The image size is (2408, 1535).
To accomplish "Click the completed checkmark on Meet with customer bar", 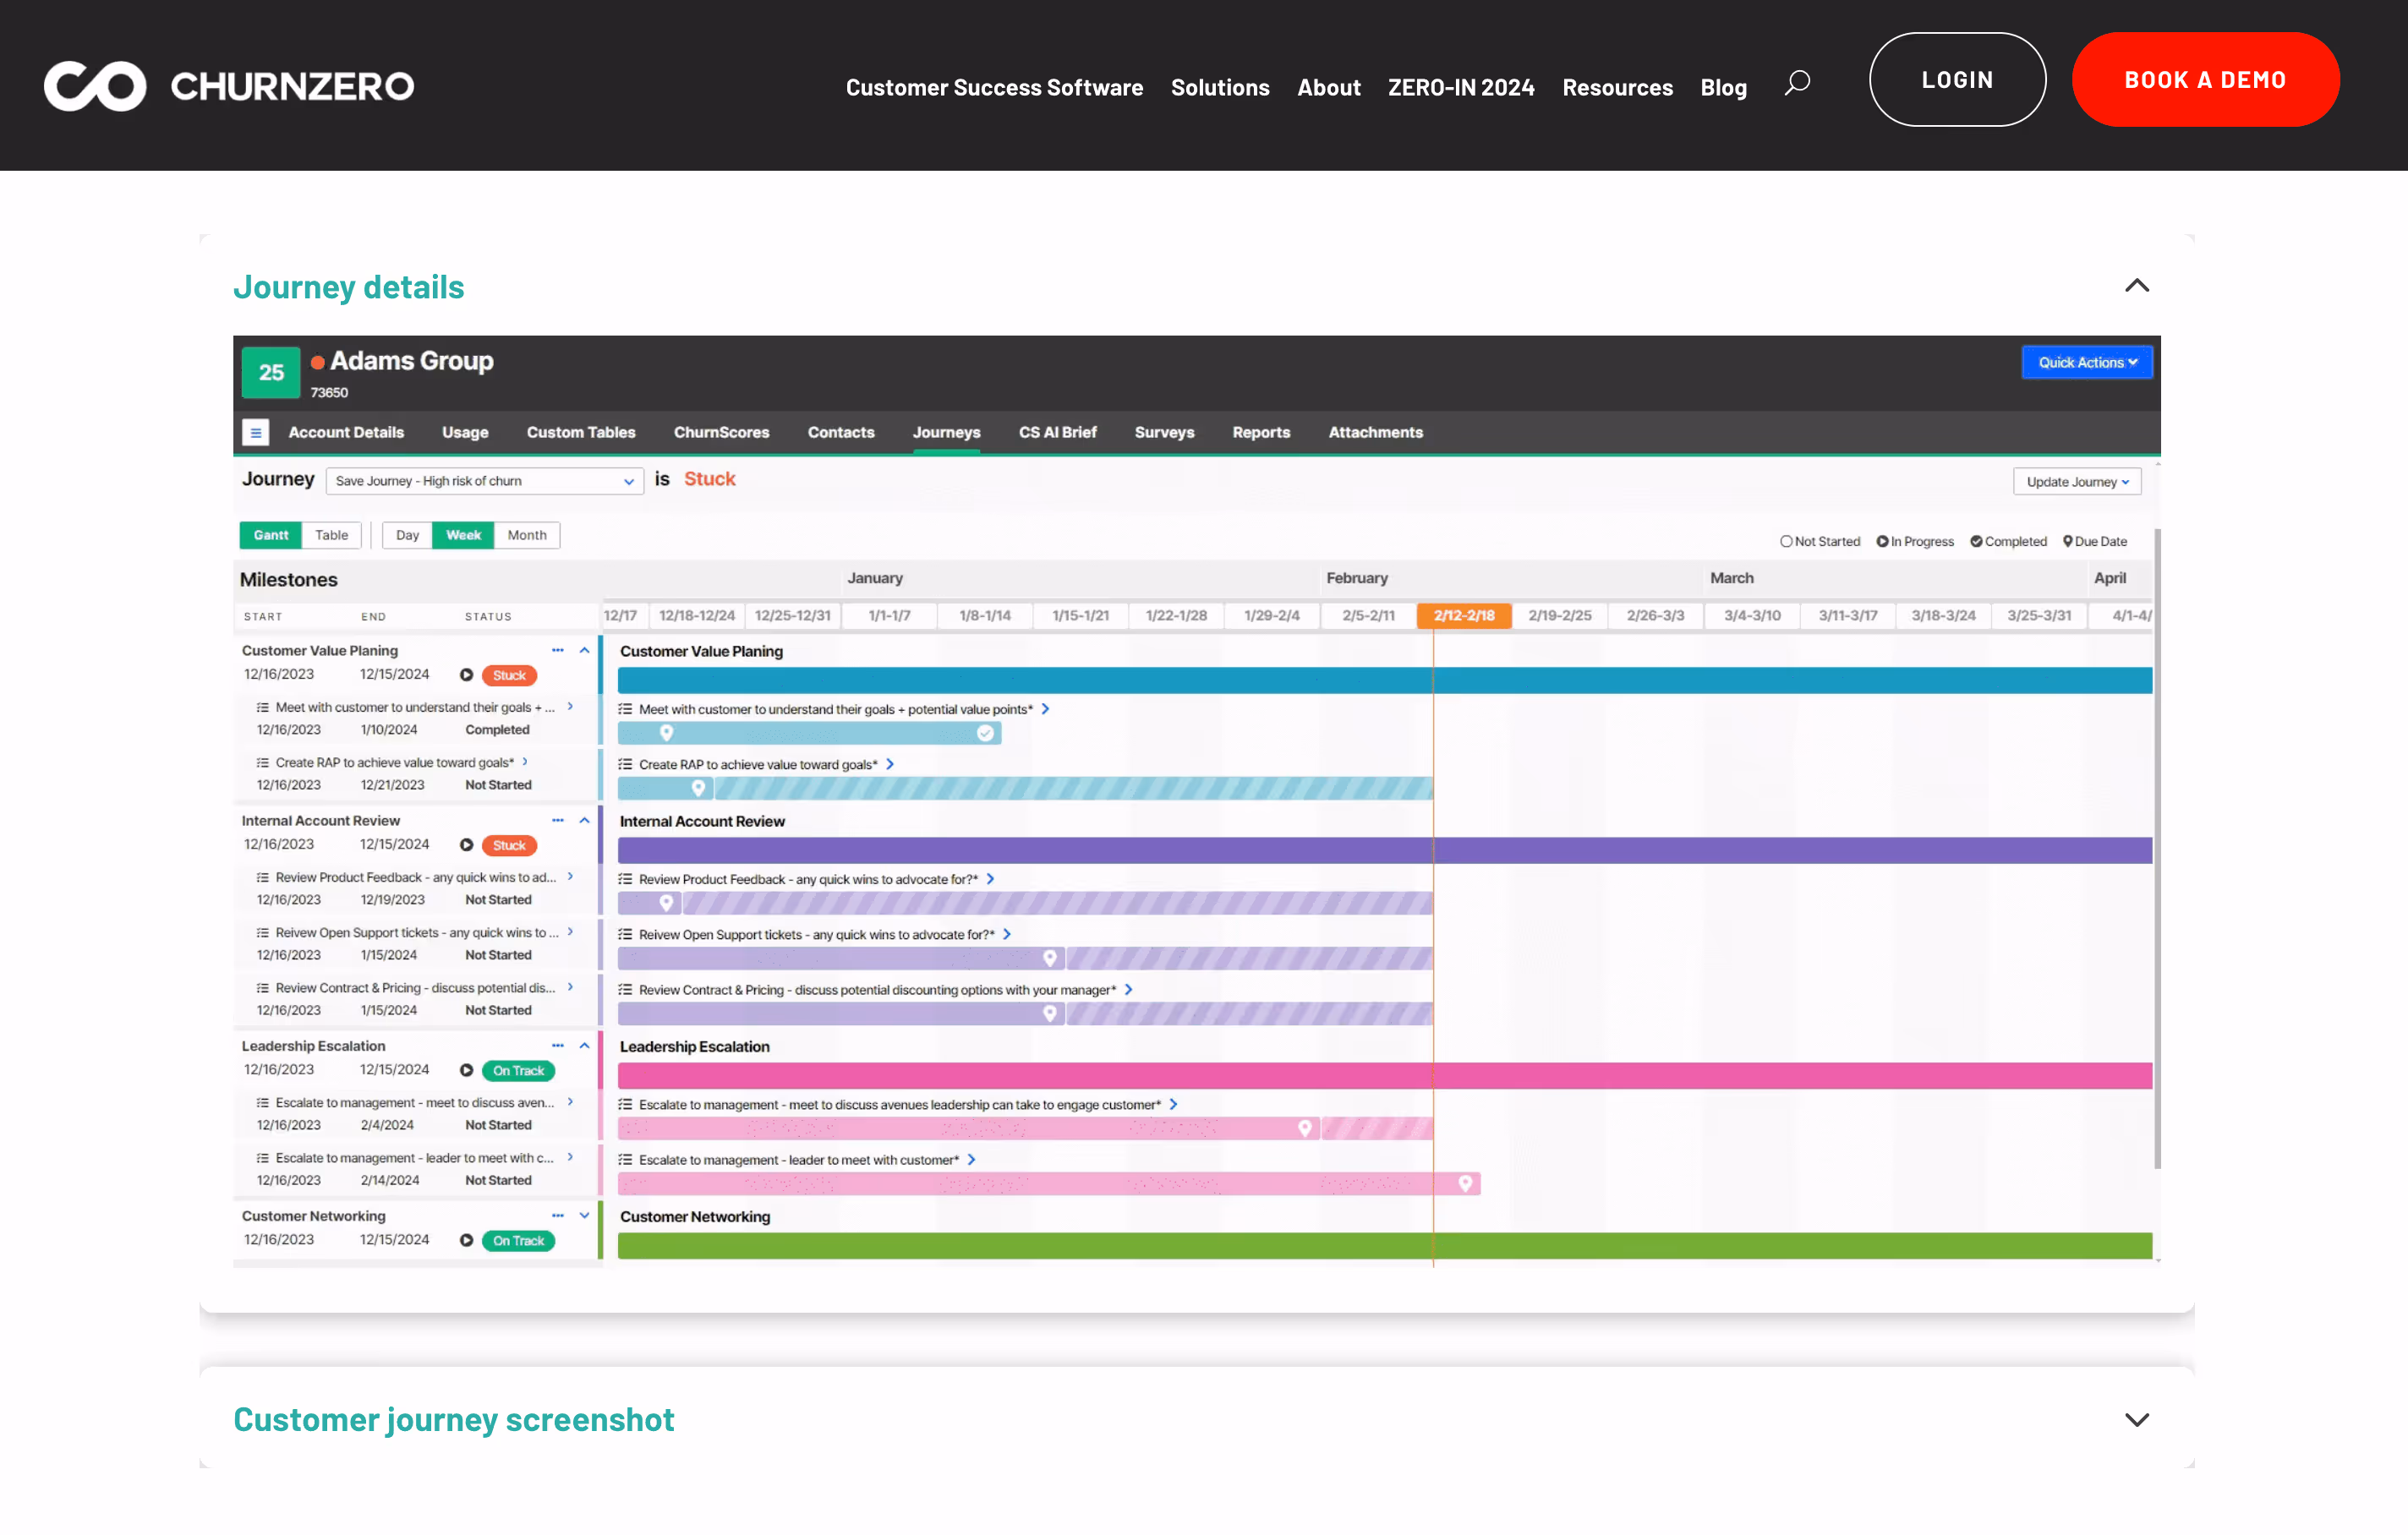I will 985,733.
